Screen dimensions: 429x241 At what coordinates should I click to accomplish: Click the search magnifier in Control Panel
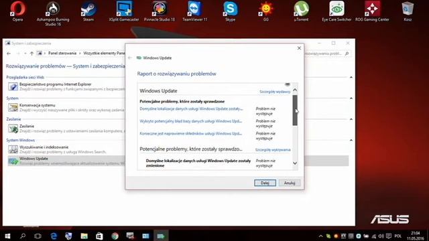tap(347, 54)
